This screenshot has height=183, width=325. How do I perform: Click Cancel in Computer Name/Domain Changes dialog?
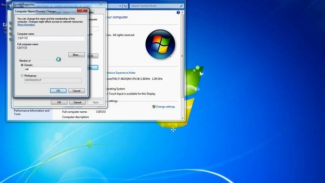77,90
